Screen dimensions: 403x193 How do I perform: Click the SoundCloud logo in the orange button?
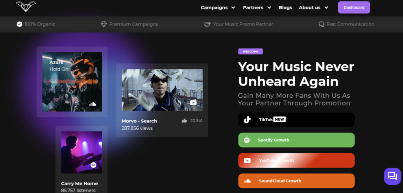[247, 181]
